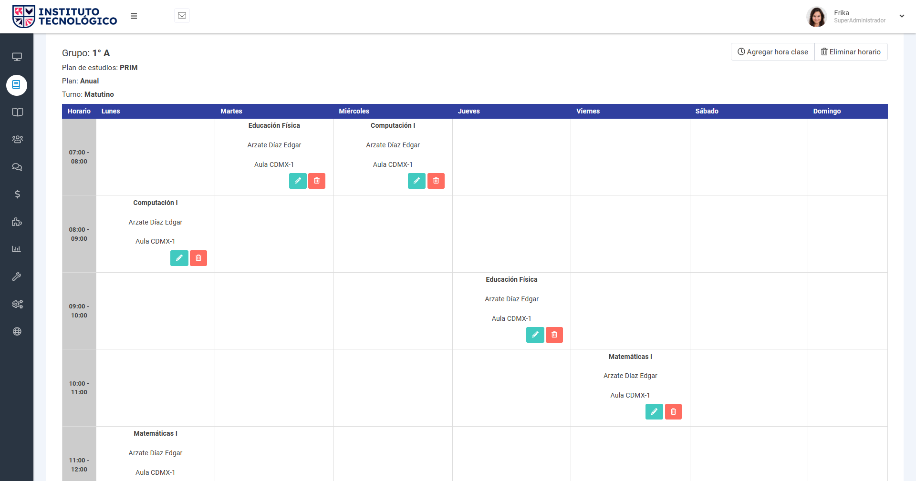Open the users group sidebar icon

pos(17,139)
